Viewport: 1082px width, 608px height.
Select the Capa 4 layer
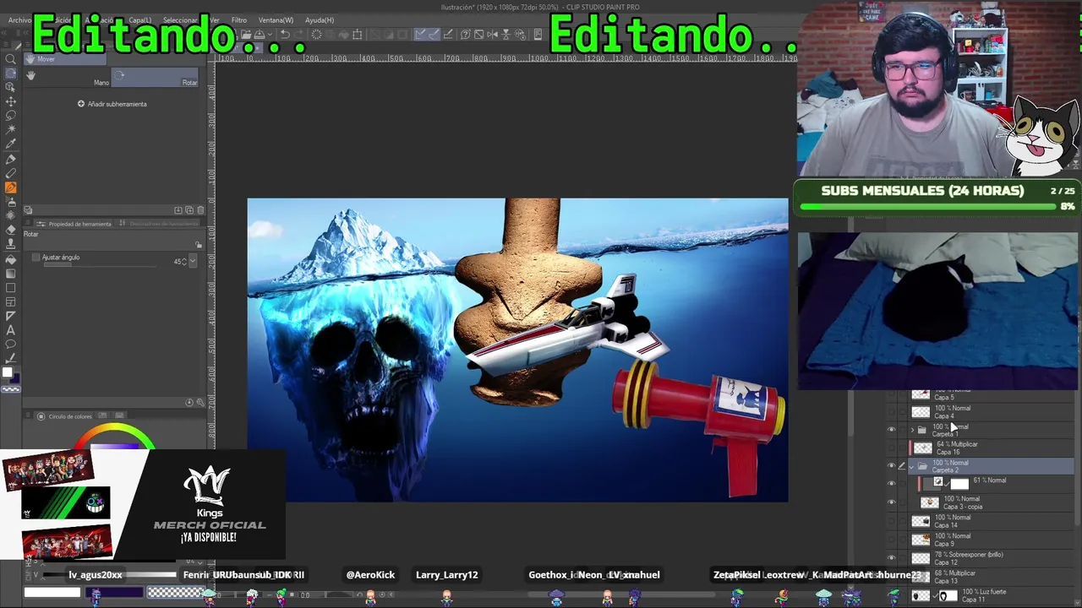(991, 412)
